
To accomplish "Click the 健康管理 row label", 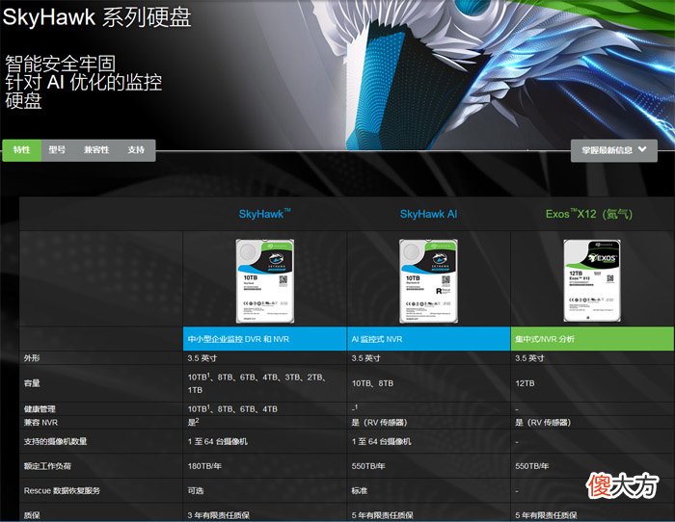I will pyautogui.click(x=40, y=409).
